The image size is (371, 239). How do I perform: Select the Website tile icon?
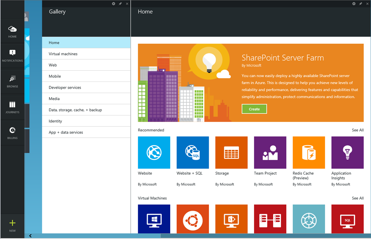pyautogui.click(x=154, y=152)
